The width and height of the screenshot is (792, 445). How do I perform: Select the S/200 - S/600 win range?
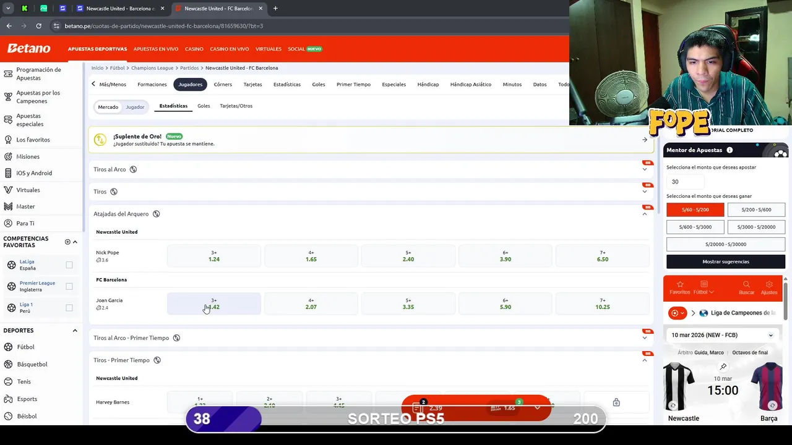(x=756, y=210)
